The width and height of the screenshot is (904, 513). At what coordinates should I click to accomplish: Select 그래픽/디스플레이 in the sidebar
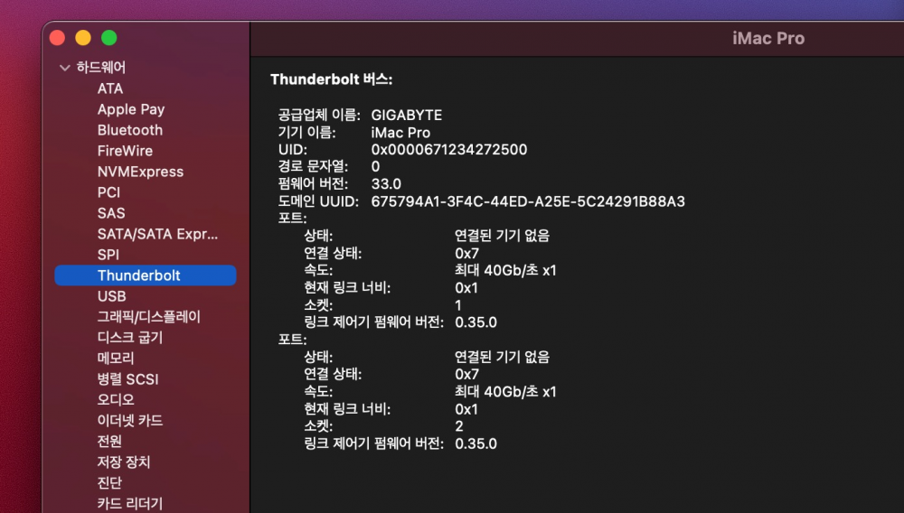click(149, 317)
